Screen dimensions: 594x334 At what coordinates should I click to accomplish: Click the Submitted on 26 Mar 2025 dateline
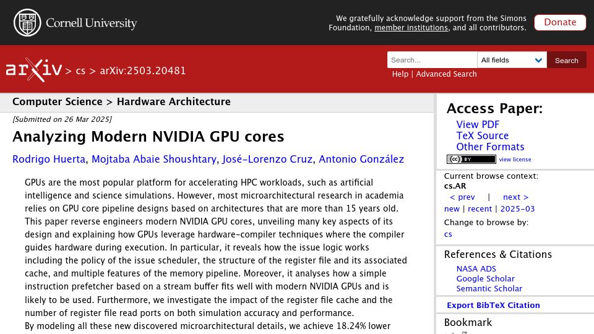(62, 119)
